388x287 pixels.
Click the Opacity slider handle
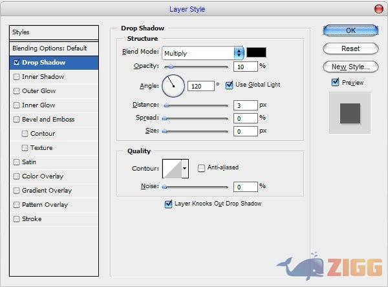pyautogui.click(x=171, y=67)
